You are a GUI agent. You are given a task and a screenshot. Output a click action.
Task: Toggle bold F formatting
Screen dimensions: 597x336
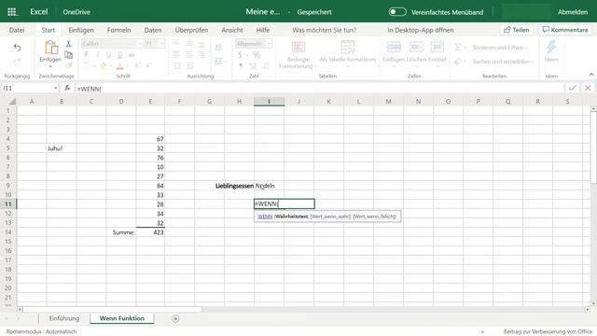(x=86, y=55)
